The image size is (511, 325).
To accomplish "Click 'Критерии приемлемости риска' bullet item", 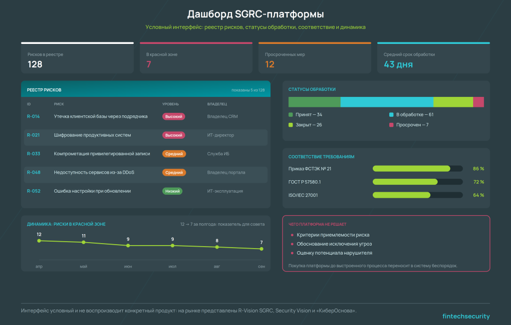I will pyautogui.click(x=333, y=235).
